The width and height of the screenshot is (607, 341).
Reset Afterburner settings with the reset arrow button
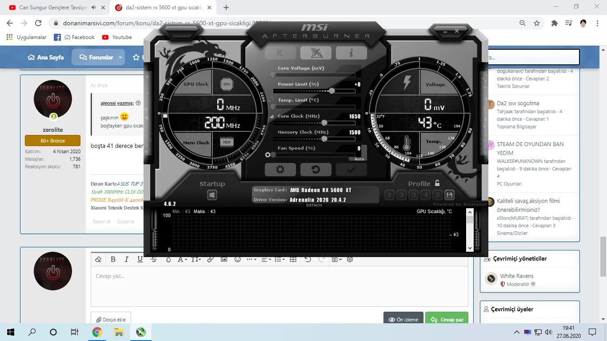coord(315,170)
